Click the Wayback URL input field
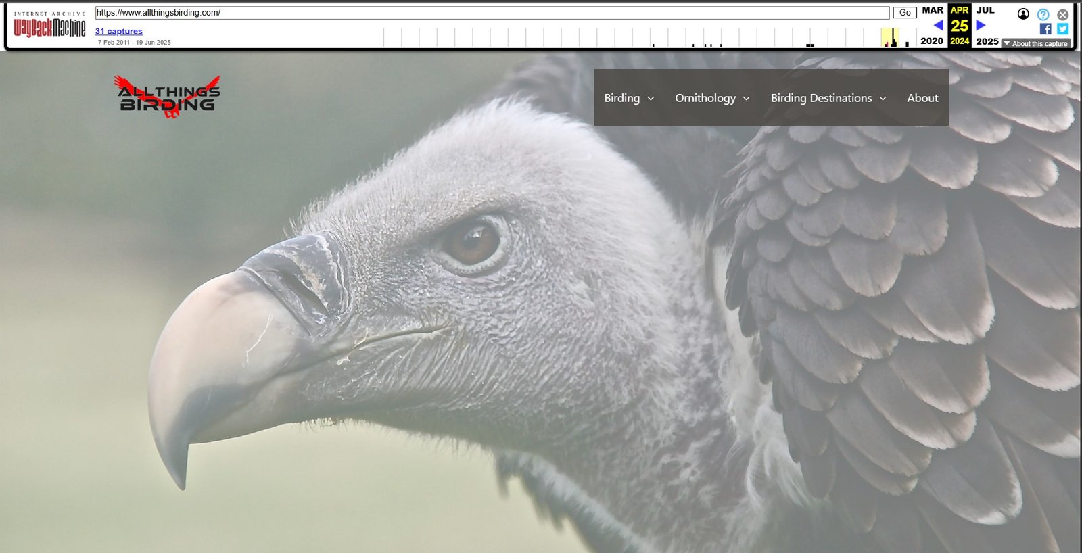The image size is (1082, 553). 492,13
